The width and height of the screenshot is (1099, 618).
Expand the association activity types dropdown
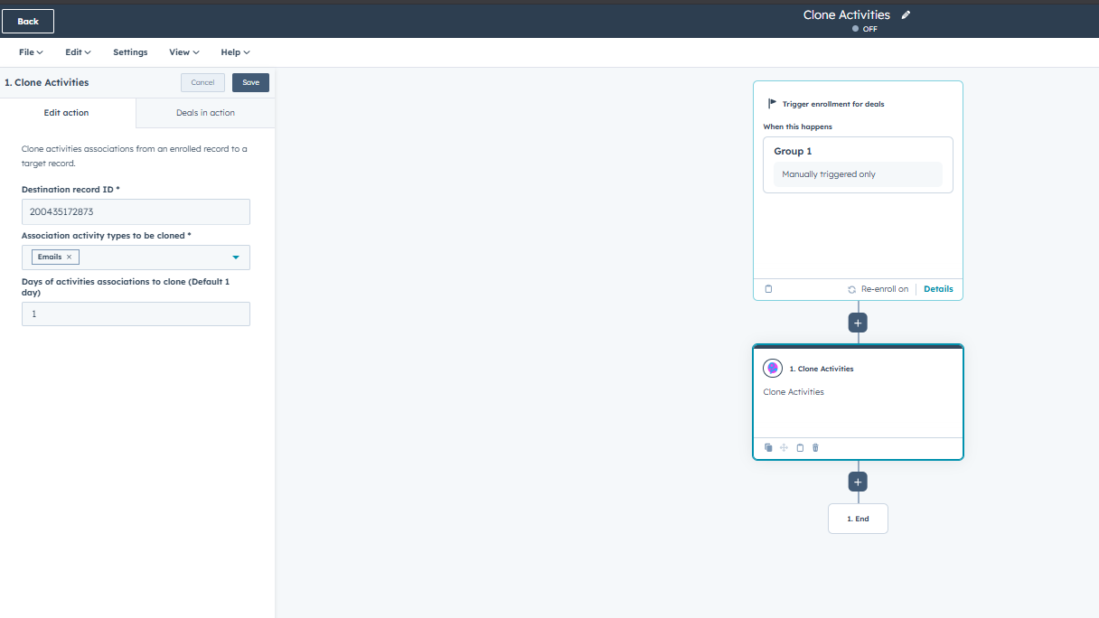[x=236, y=257]
